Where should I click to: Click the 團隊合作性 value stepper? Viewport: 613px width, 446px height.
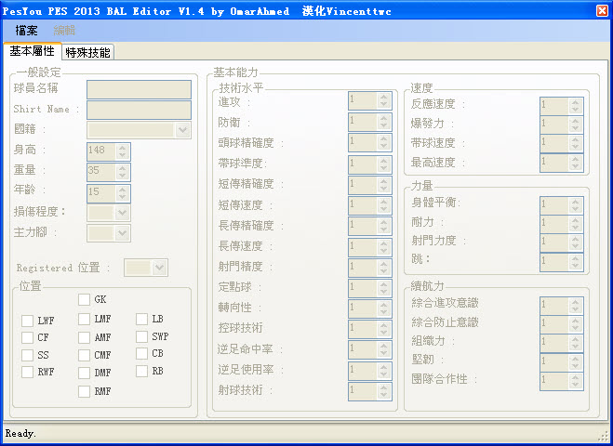point(562,381)
